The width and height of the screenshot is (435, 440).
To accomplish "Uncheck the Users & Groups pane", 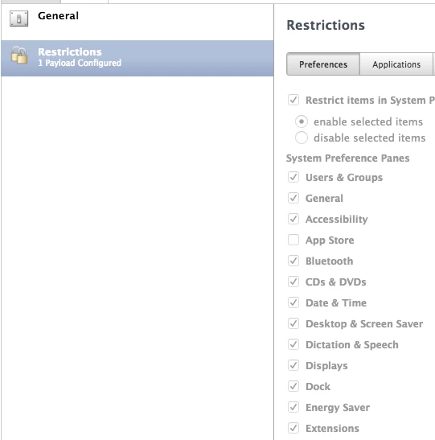I will coord(293,177).
